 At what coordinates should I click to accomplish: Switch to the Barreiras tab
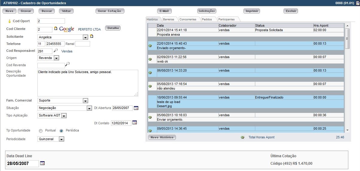coord(168,19)
